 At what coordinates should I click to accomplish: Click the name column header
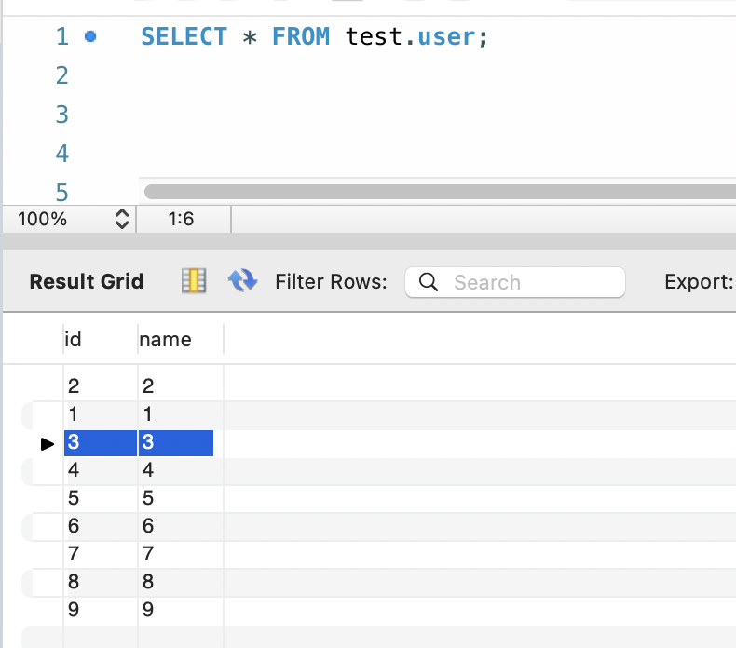[x=166, y=340]
